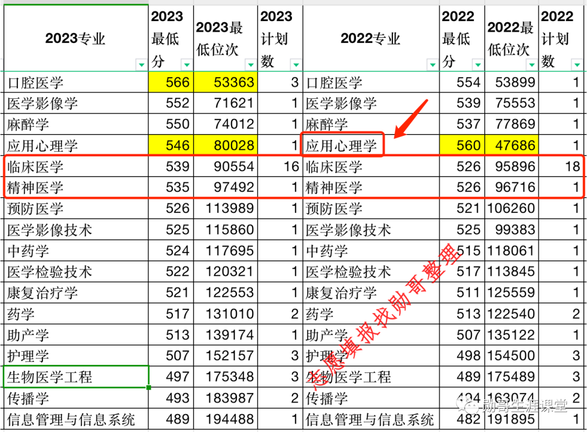Viewport: 587px width, 432px height.
Task: Click cell with rank 96716
Action: point(512,187)
